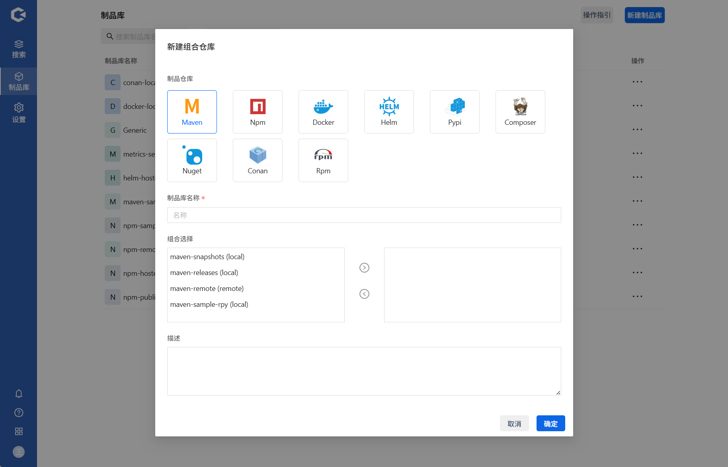728x467 pixels.
Task: Open more actions for npm-hosted row
Action: [x=637, y=273]
